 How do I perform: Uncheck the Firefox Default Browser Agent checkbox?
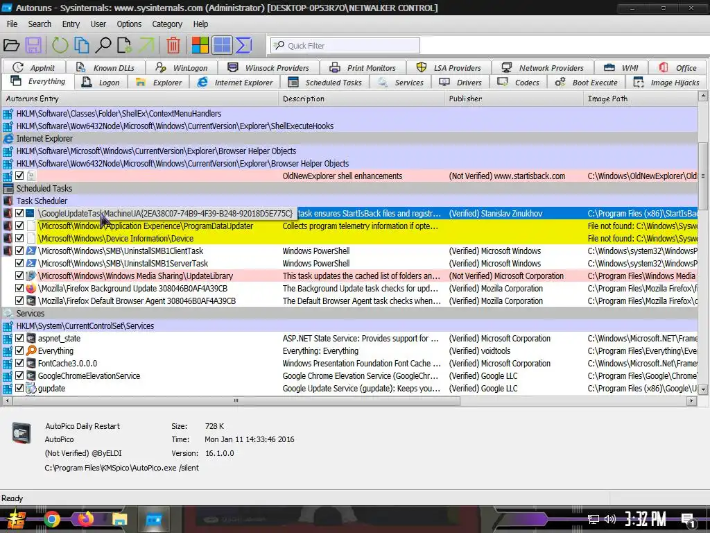click(19, 301)
